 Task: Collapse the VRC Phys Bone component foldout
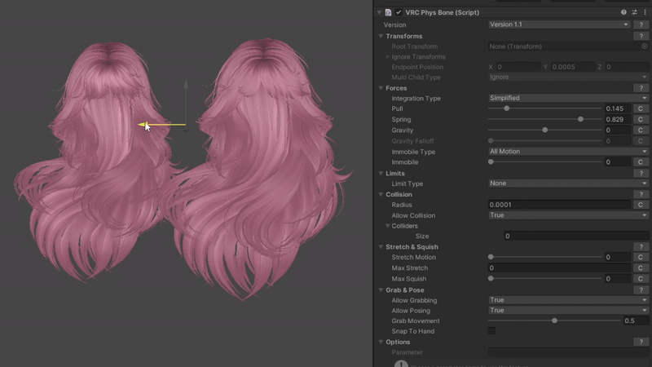tap(379, 12)
